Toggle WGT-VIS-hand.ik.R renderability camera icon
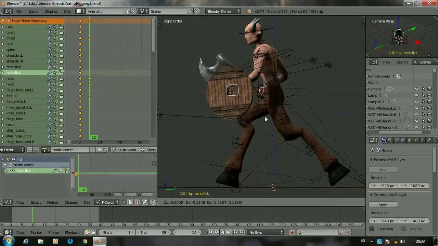 [429, 127]
